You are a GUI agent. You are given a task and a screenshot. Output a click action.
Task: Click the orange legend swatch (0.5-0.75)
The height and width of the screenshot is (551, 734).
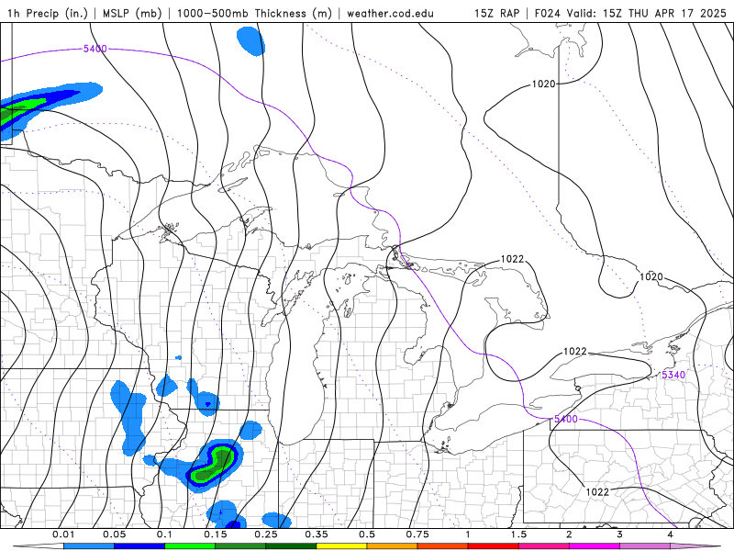[393, 546]
